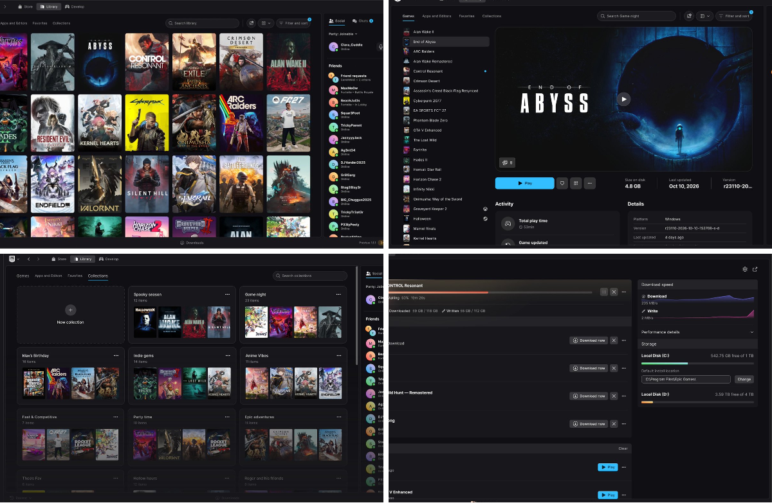Screen dimensions: 772x503
Task: Click Clear in the downloads window
Action: 623,448
